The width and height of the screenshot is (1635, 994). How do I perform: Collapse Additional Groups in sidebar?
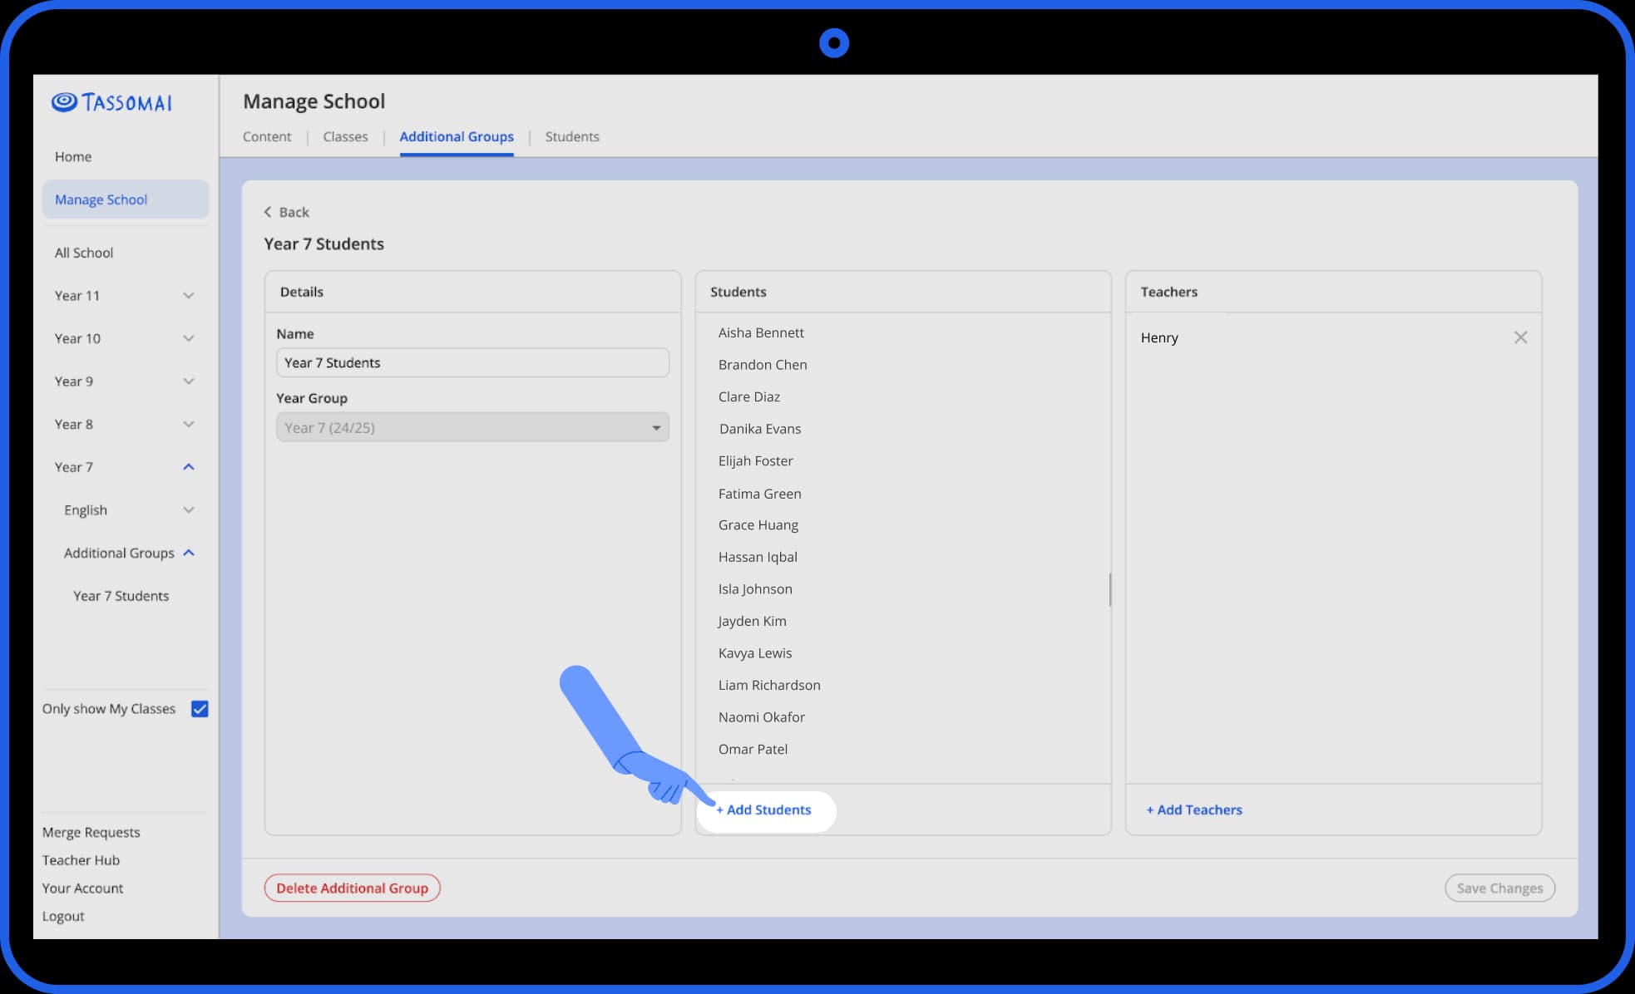point(189,553)
